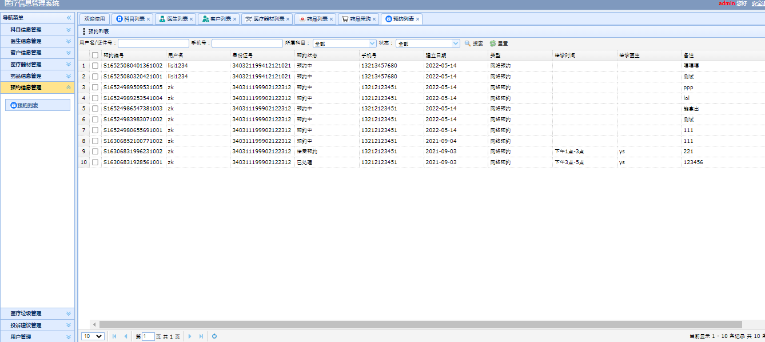
Task: Click the search magnifier icon
Action: [x=467, y=43]
